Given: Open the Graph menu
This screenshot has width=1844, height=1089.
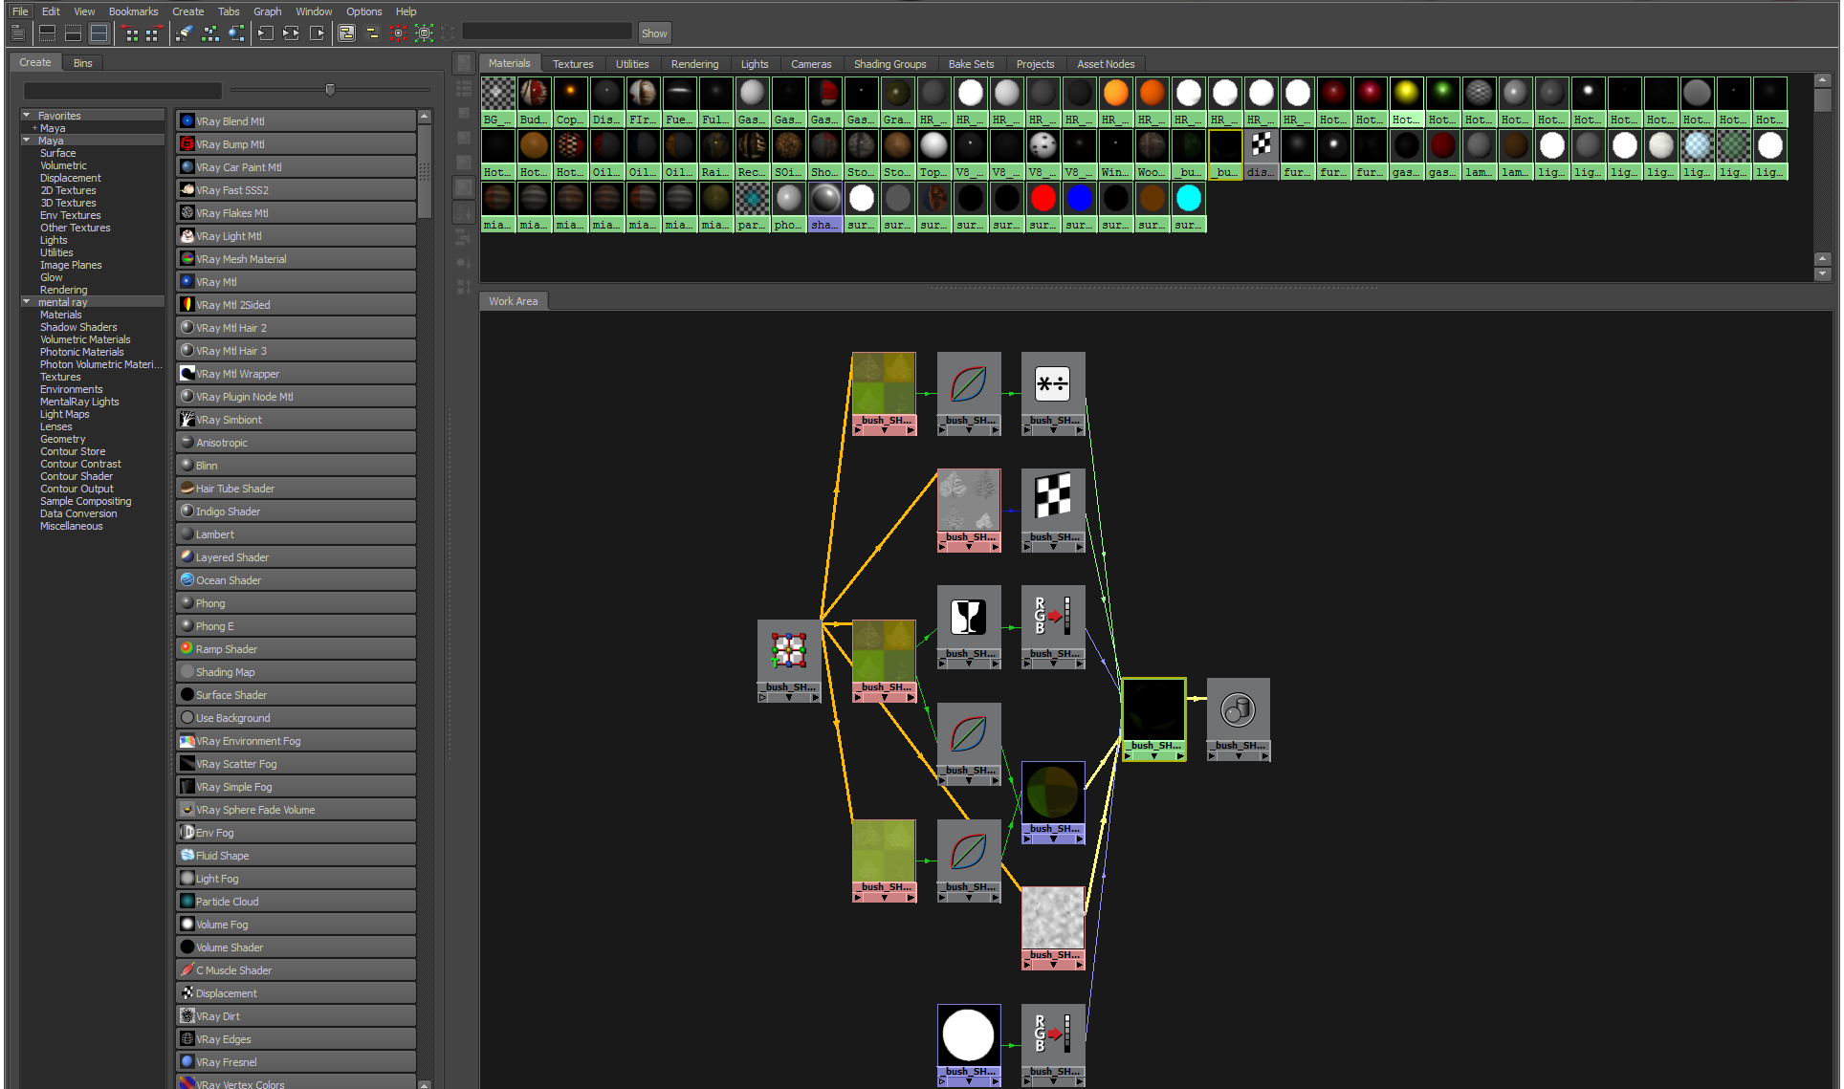Looking at the screenshot, I should tap(267, 11).
